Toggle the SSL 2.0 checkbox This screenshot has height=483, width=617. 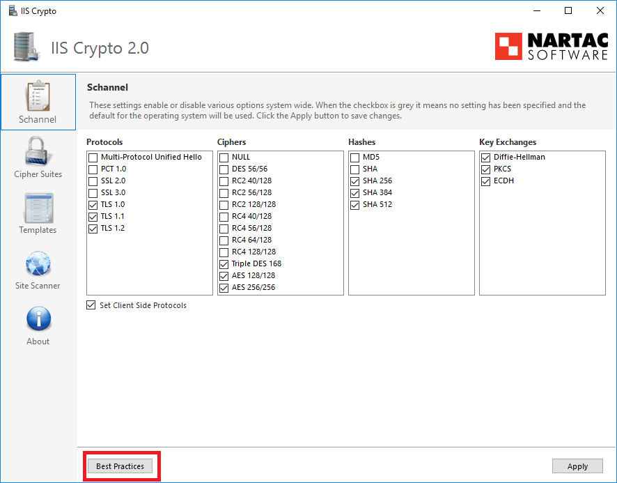(x=93, y=181)
